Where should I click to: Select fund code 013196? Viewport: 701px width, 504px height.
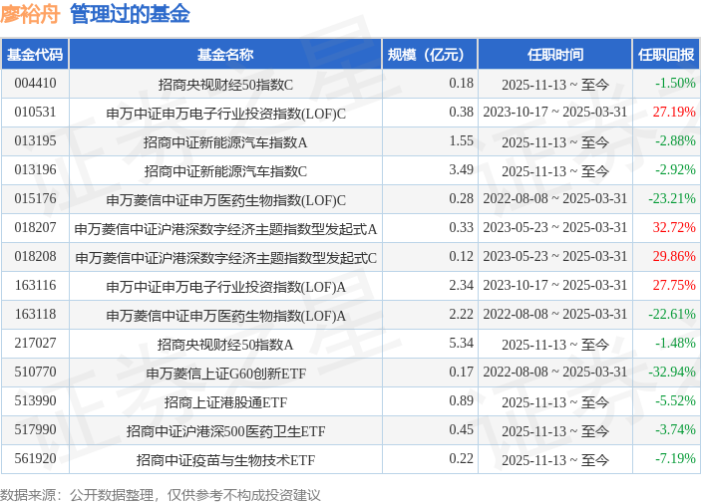[35, 169]
